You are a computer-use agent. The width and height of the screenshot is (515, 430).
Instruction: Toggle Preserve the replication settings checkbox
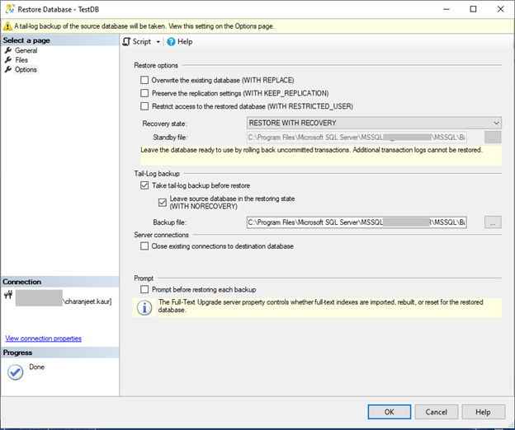145,94
